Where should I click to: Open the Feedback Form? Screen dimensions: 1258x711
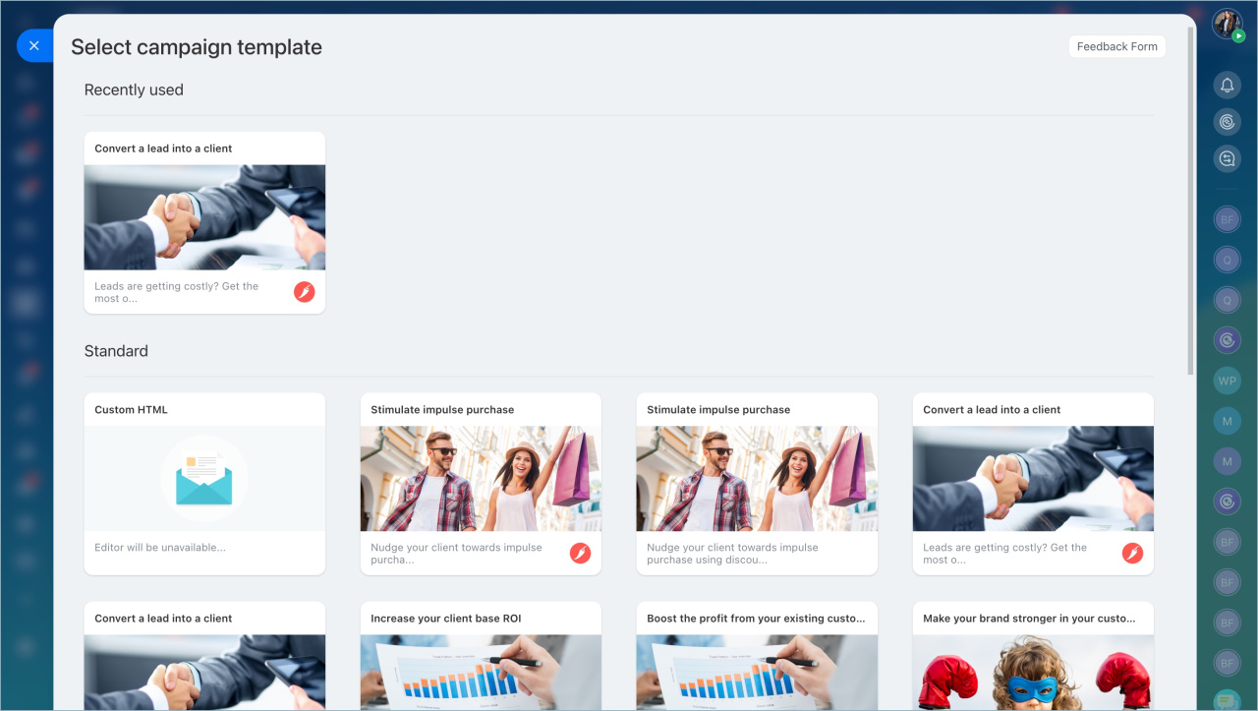1116,46
